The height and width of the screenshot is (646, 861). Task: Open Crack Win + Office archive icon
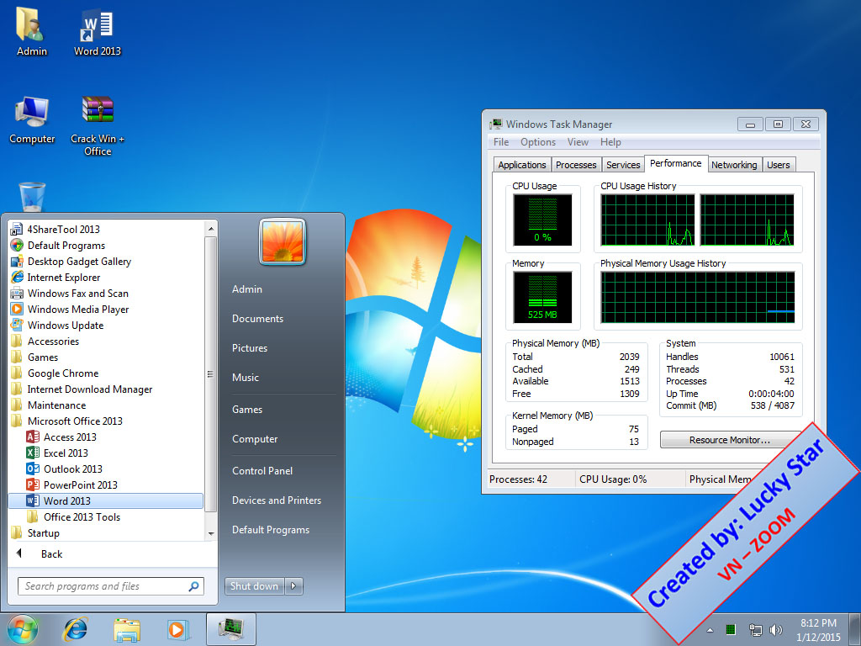(x=98, y=126)
